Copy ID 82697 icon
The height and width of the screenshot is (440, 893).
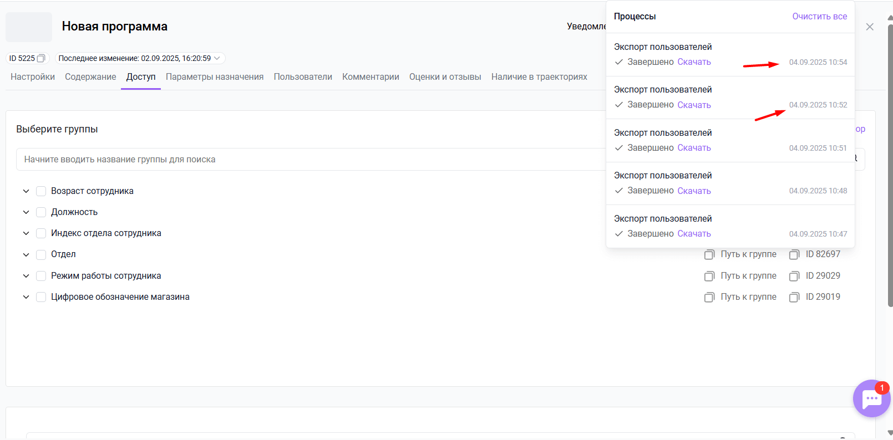pyautogui.click(x=794, y=254)
